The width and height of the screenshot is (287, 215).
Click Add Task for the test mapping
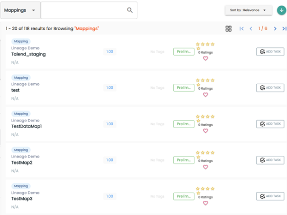(270, 88)
